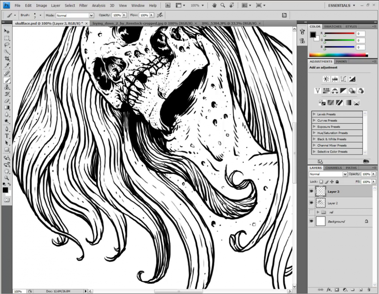Open the Curves adjustment icon
Screen dimensions: 379x294
point(343,79)
